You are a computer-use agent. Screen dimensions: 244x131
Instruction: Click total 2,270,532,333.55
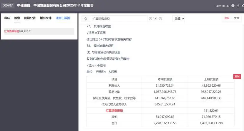(165, 123)
